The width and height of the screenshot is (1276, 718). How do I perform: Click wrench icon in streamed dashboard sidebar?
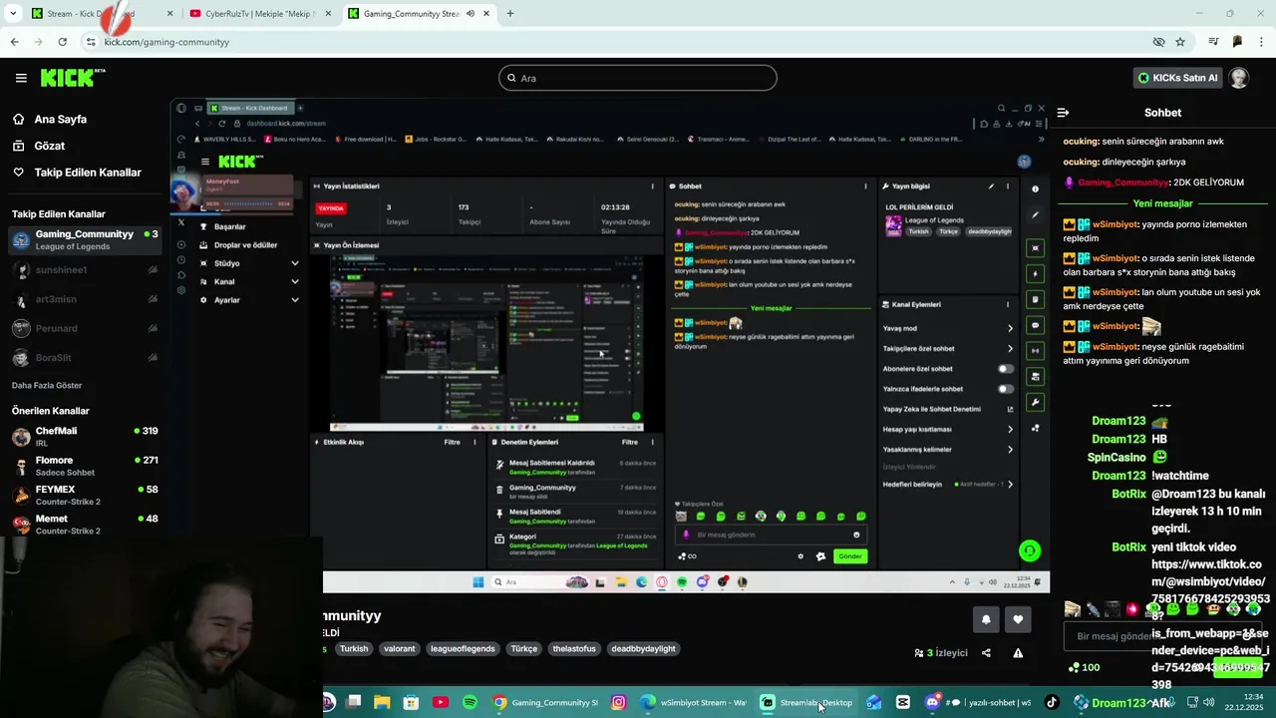tap(1035, 402)
